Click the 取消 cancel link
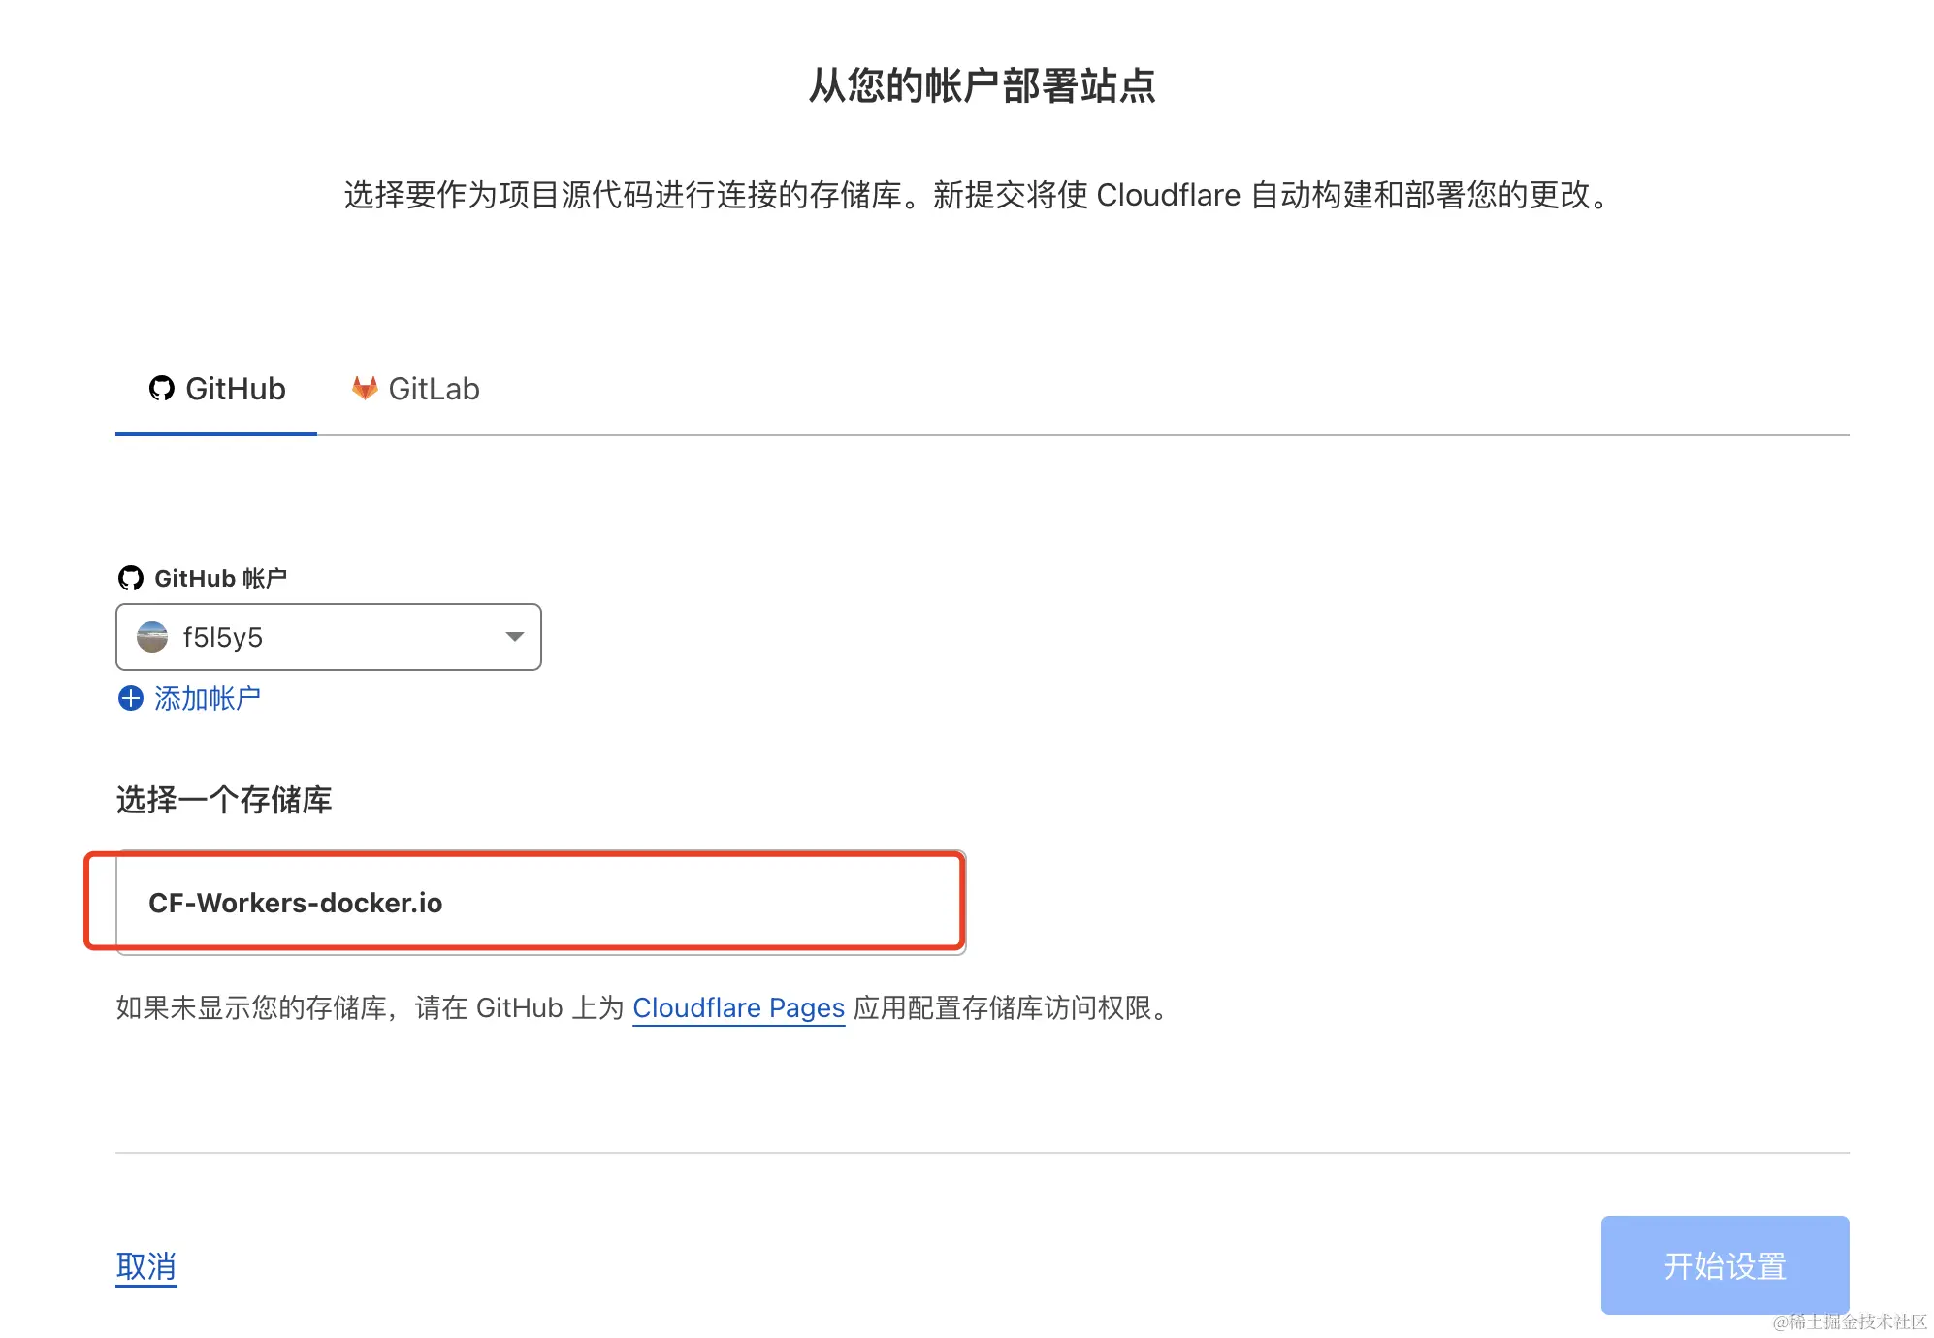This screenshot has width=1934, height=1338. (145, 1266)
